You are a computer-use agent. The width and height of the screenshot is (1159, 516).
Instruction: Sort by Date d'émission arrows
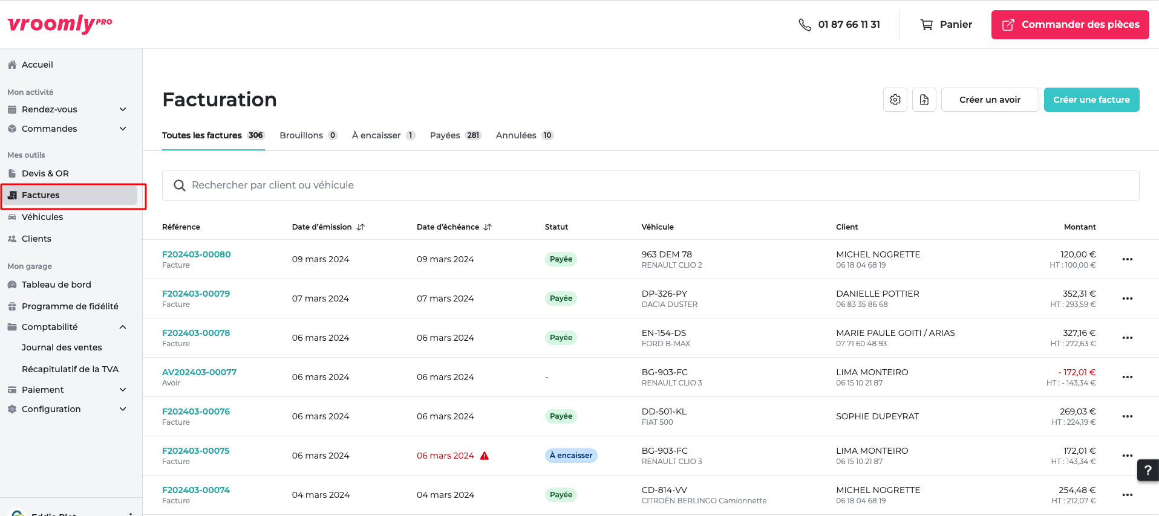click(x=361, y=227)
